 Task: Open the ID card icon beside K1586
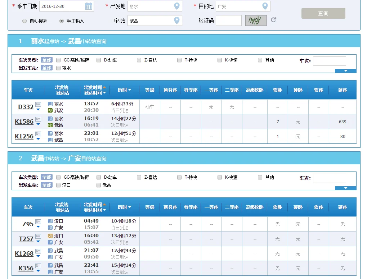pos(38,119)
